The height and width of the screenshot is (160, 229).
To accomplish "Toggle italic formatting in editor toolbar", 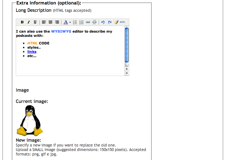I will tap(29, 22).
